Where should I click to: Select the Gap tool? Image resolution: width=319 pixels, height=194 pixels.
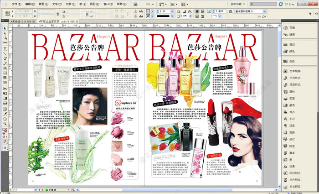point(5,43)
